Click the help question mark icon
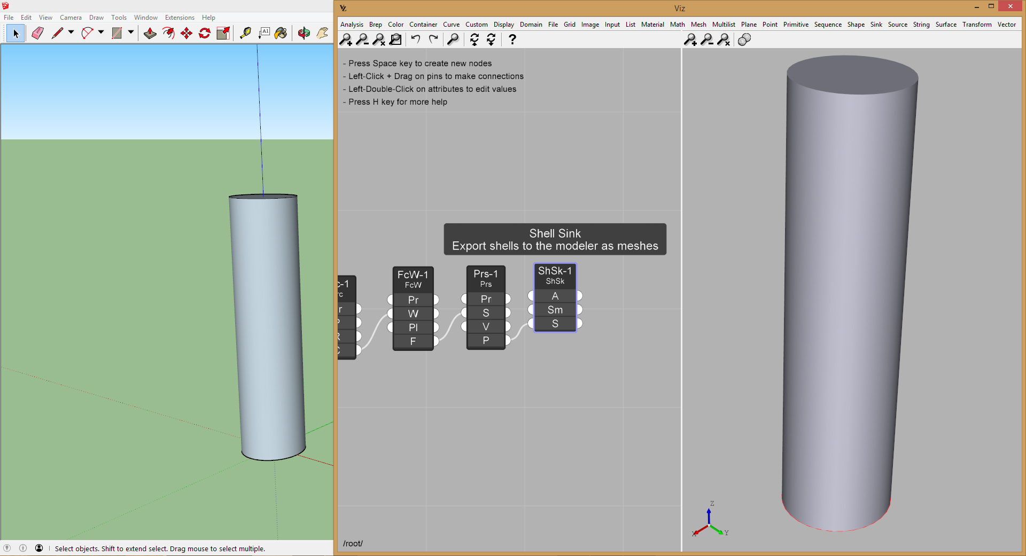 [512, 40]
